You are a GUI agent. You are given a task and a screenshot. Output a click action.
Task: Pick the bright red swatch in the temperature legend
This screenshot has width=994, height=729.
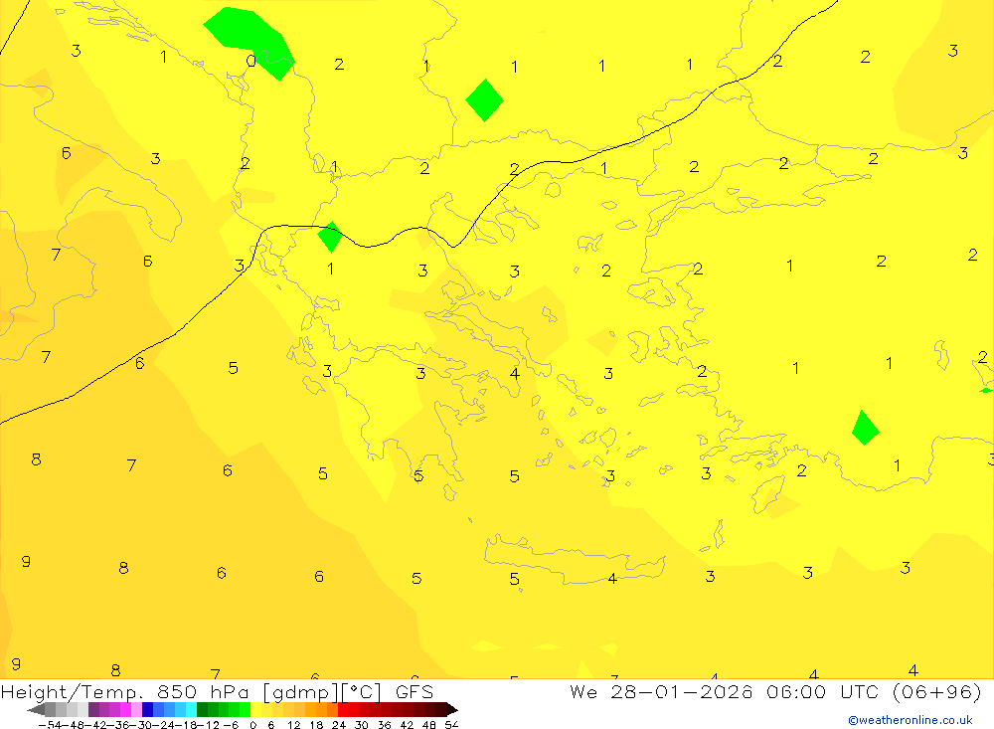(343, 710)
